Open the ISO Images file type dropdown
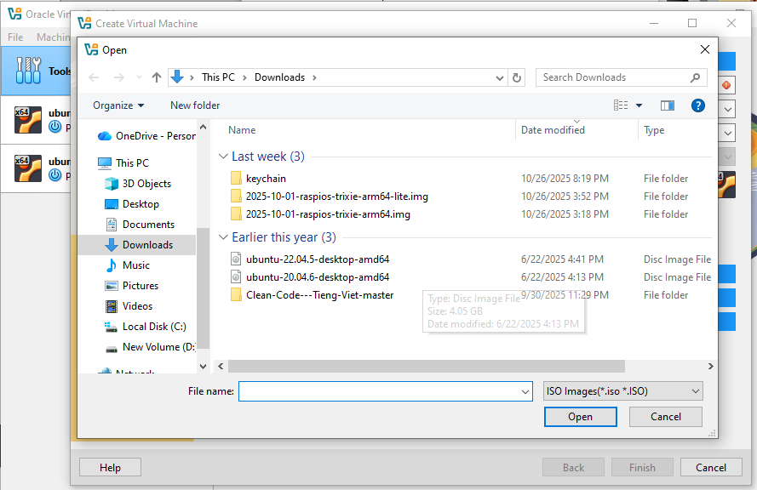The width and height of the screenshot is (757, 490). click(x=623, y=391)
